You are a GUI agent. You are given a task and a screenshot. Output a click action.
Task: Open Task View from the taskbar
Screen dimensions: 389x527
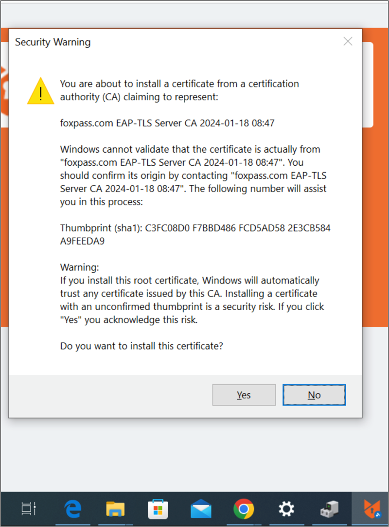(x=29, y=509)
